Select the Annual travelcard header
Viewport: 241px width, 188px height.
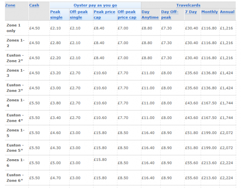[227, 12]
